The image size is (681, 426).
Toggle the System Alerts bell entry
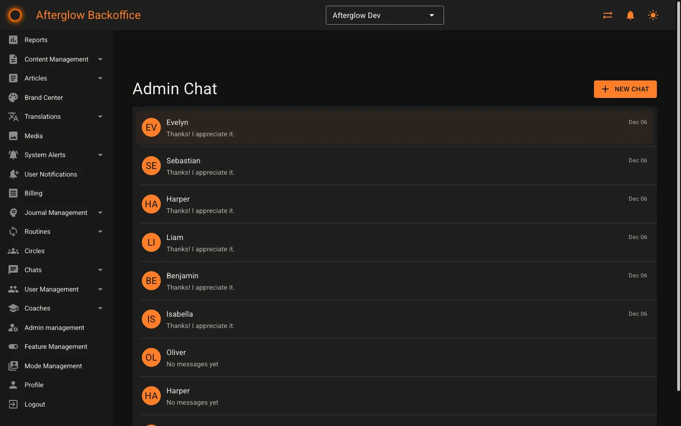[x=45, y=155]
